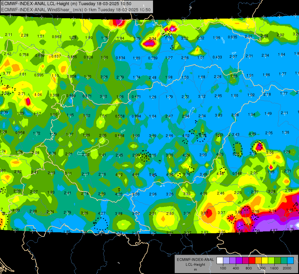
Task: Click the wind shear value 0.834
Action: click(x=121, y=58)
